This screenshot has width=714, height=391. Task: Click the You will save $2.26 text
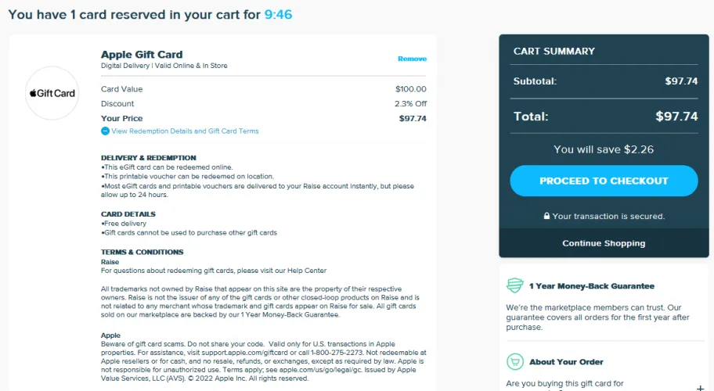603,149
